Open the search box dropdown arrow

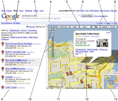[79, 16]
